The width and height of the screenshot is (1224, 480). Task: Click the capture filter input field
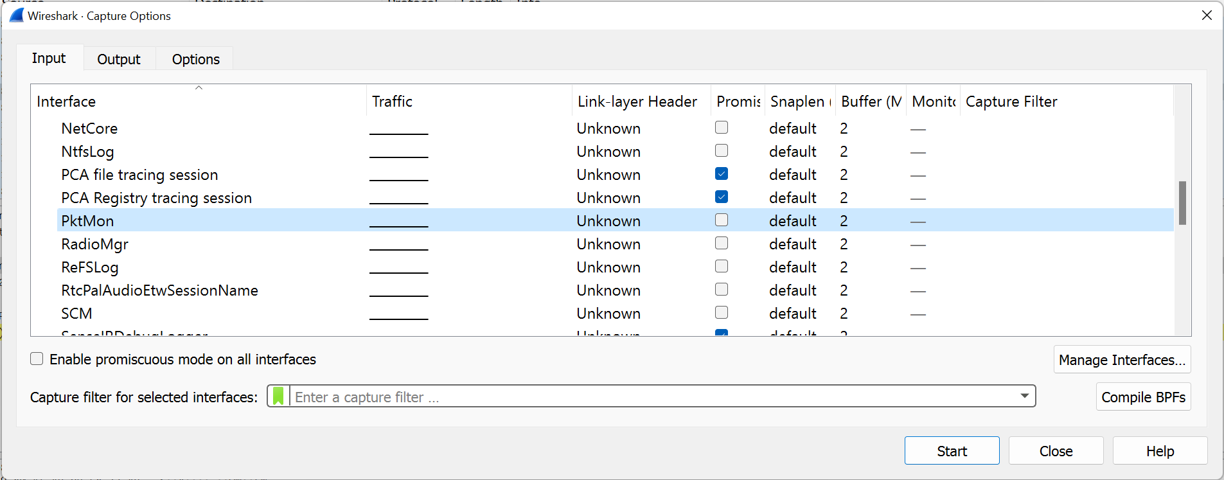[652, 396]
